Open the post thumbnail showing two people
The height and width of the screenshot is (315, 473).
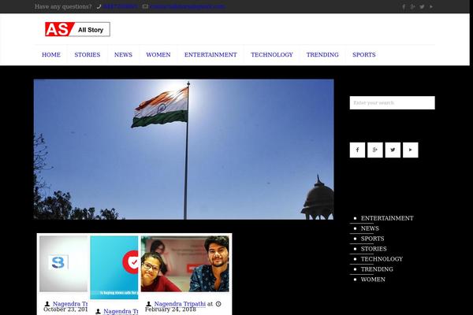(185, 264)
